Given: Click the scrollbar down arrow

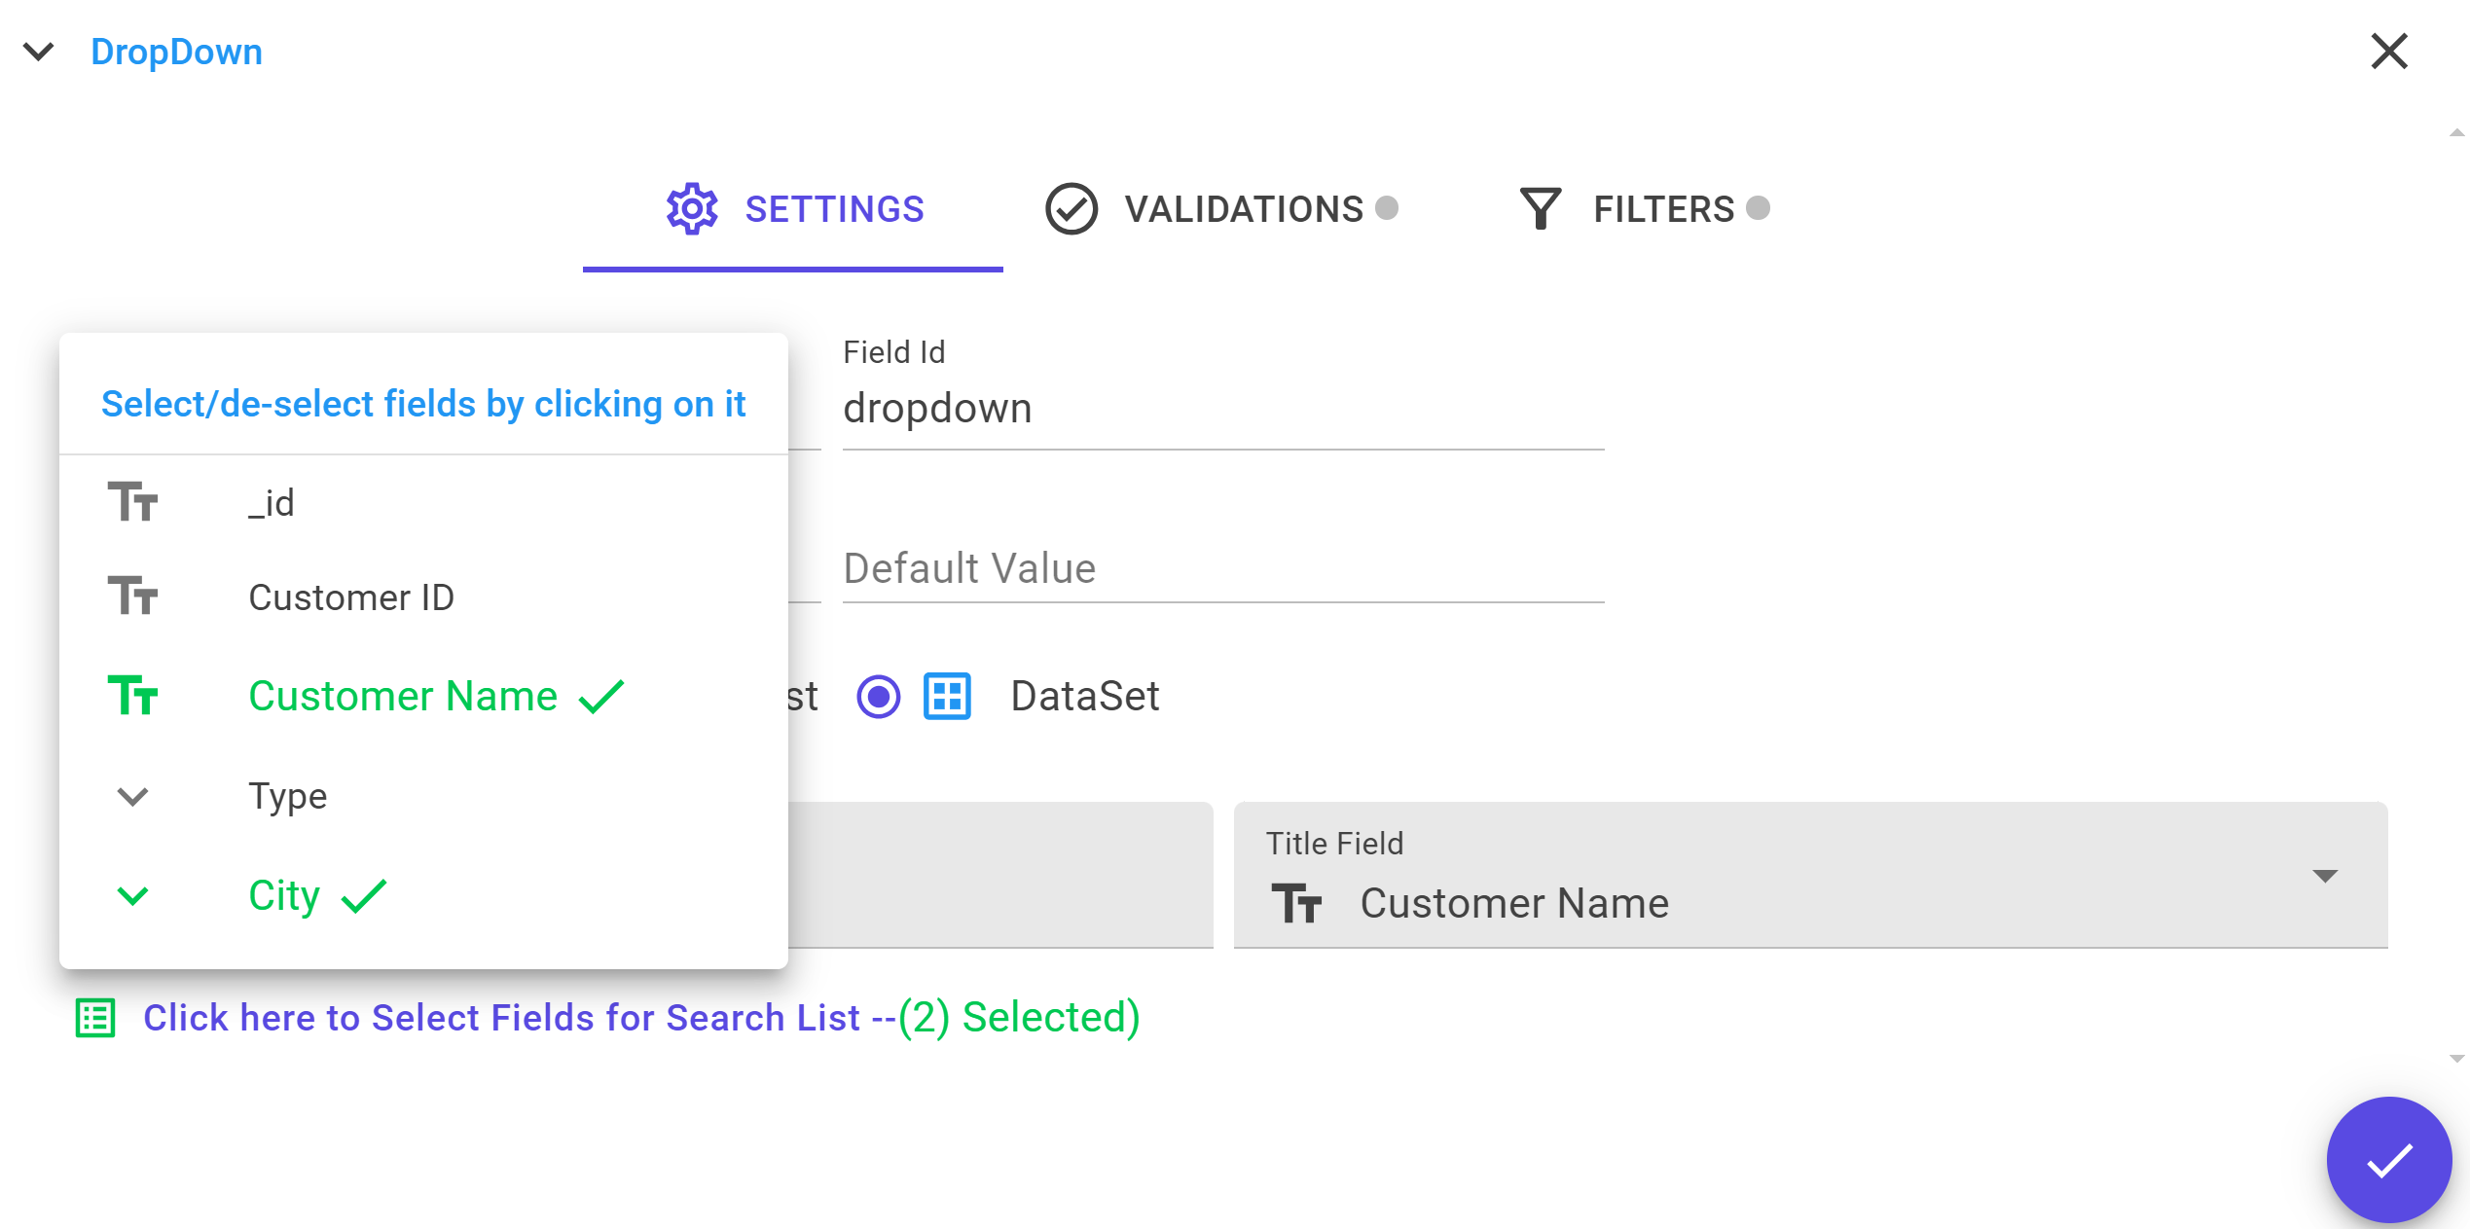Looking at the screenshot, I should [2457, 1059].
